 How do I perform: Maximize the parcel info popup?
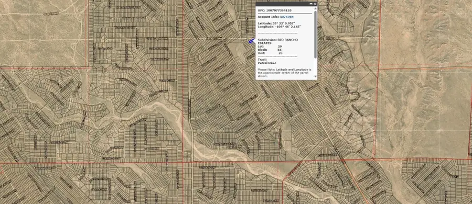(311, 4)
